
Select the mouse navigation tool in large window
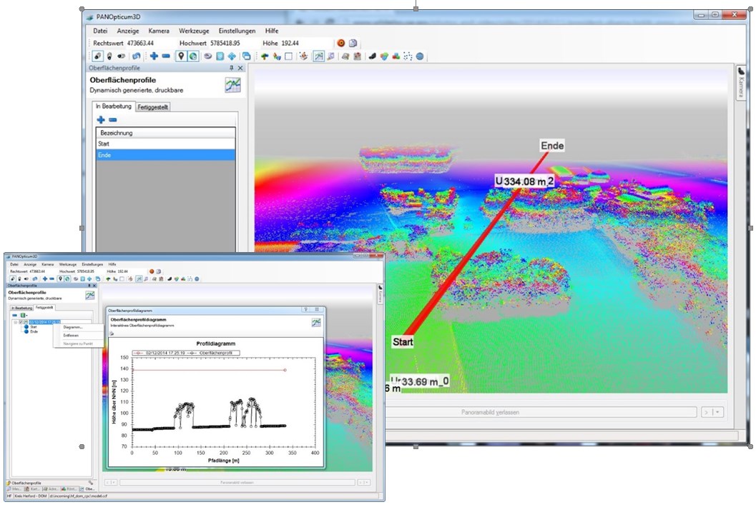(109, 56)
